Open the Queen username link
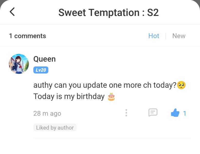The image size is (200, 154). (44, 59)
